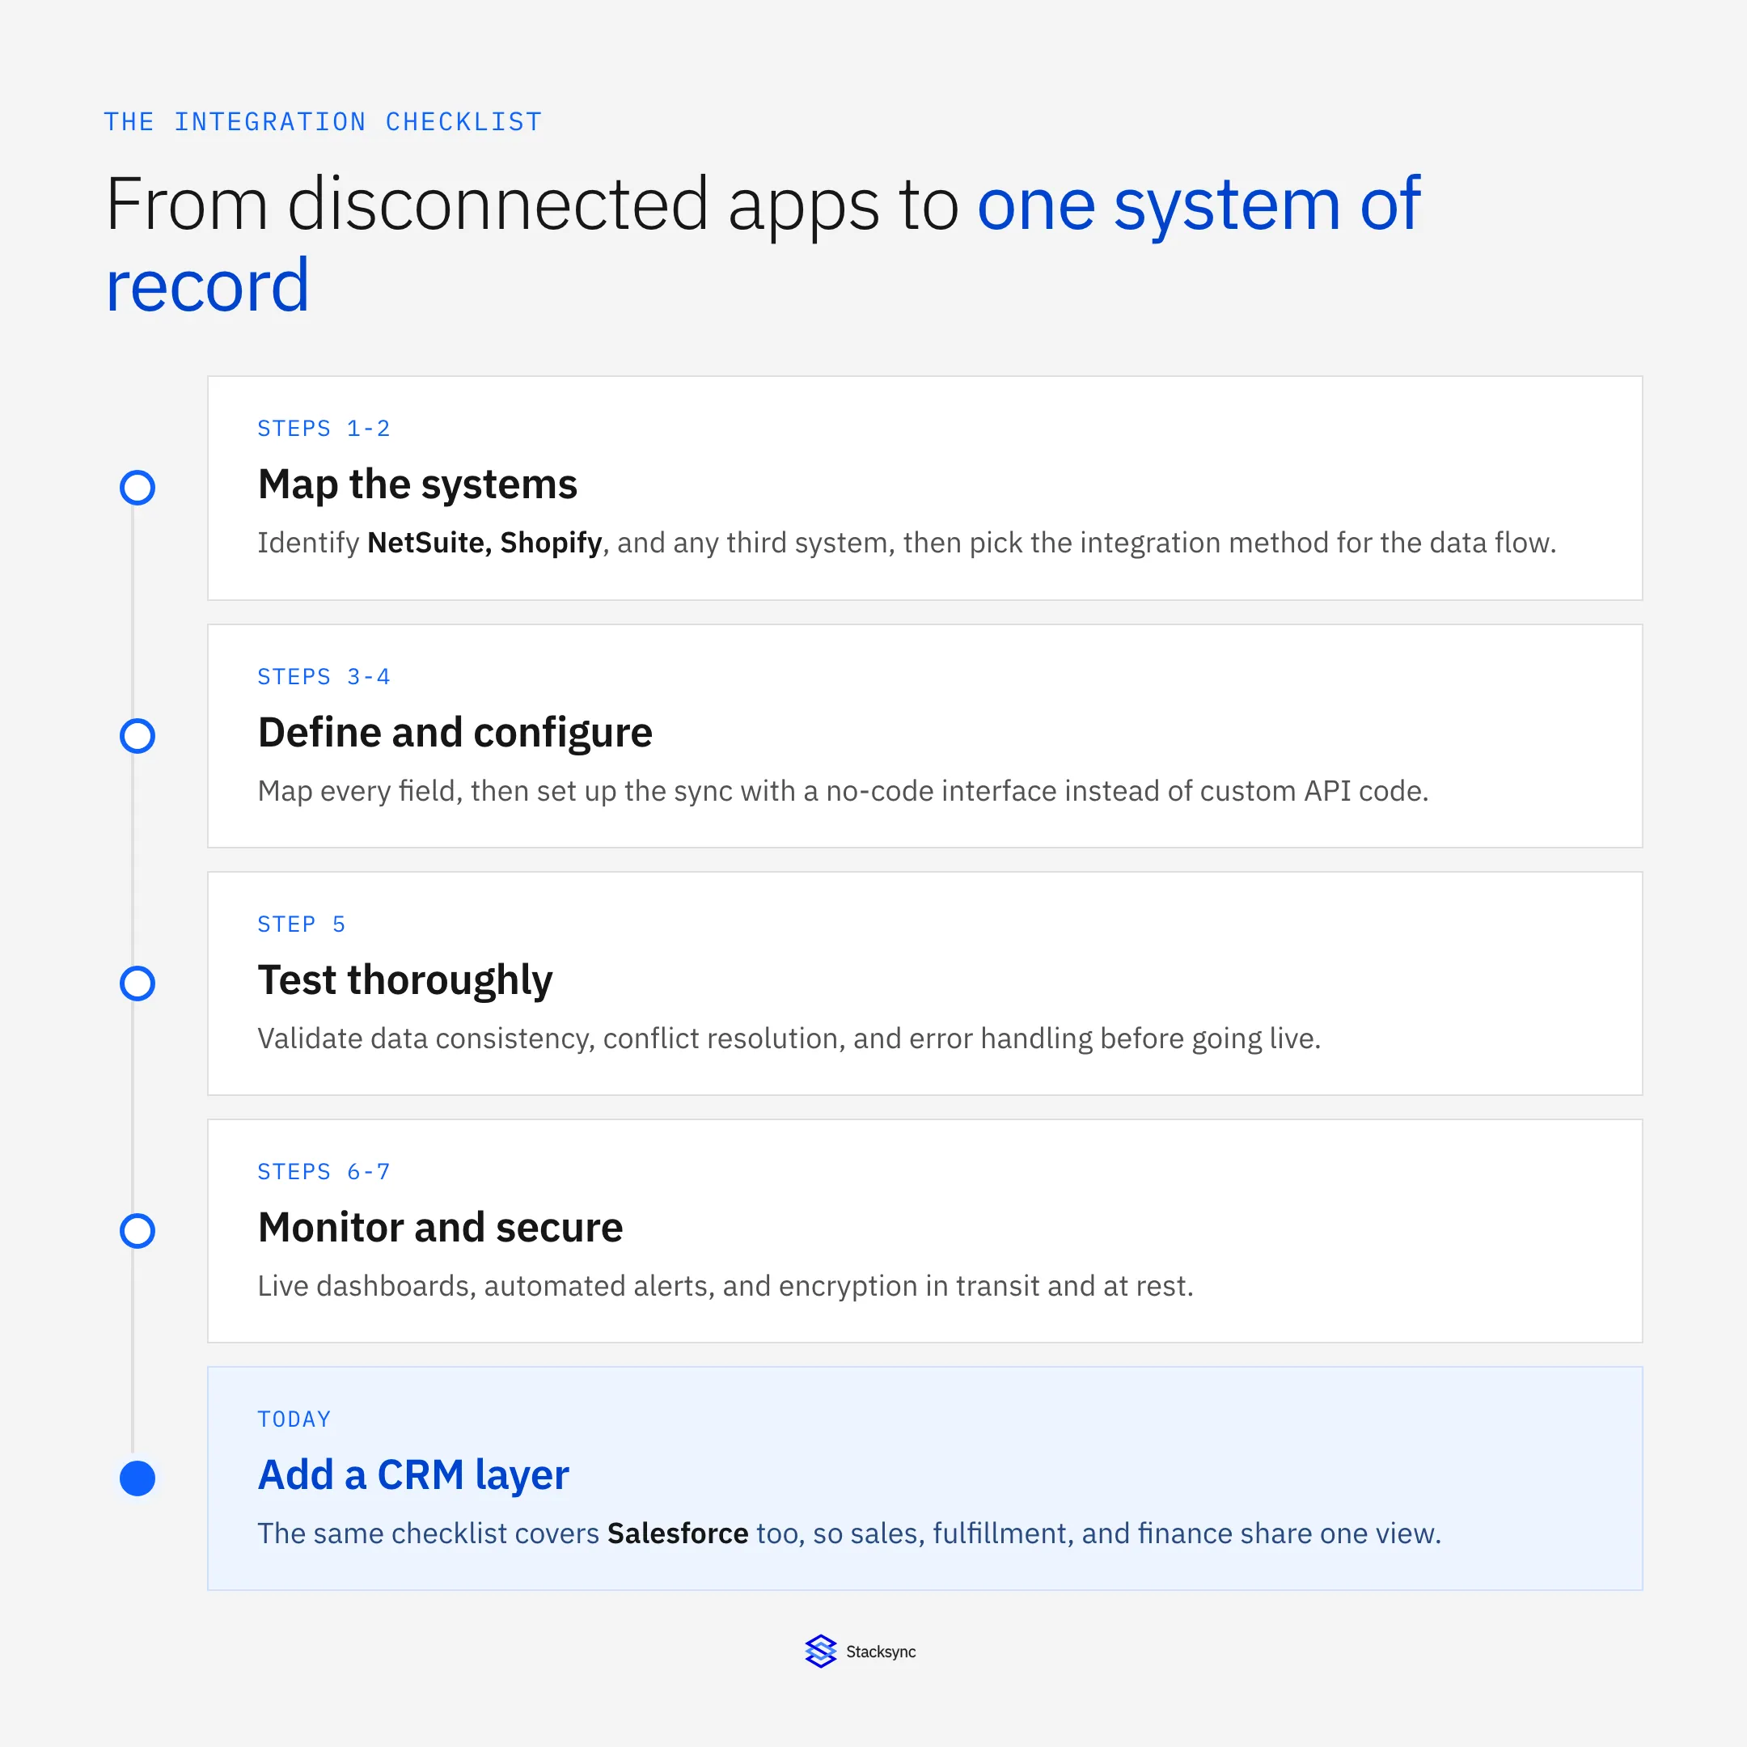Select the timeline marker for Steps 1-2
Viewport: 1747px width, 1747px height.
(137, 488)
